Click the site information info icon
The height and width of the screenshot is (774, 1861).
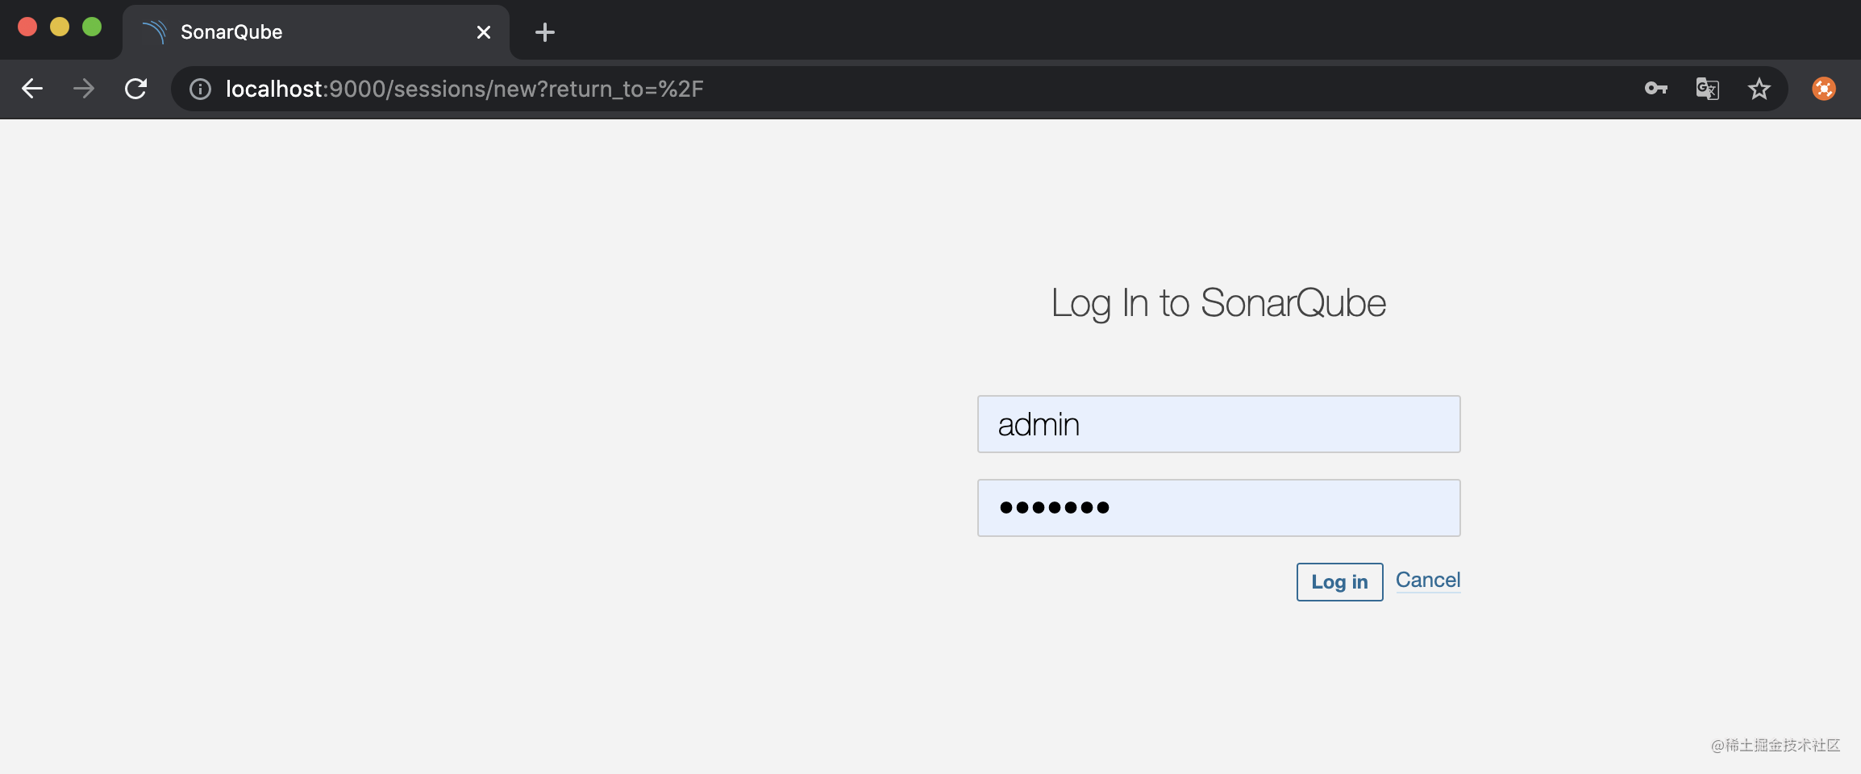[199, 89]
